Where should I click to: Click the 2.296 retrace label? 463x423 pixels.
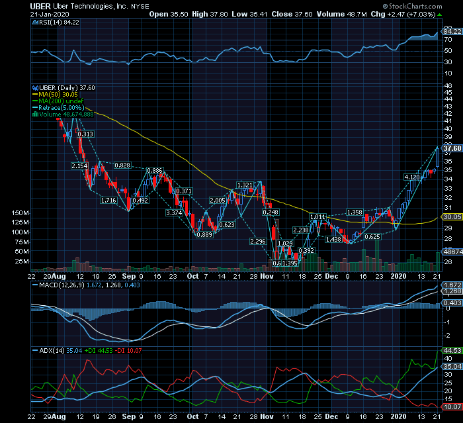[258, 241]
